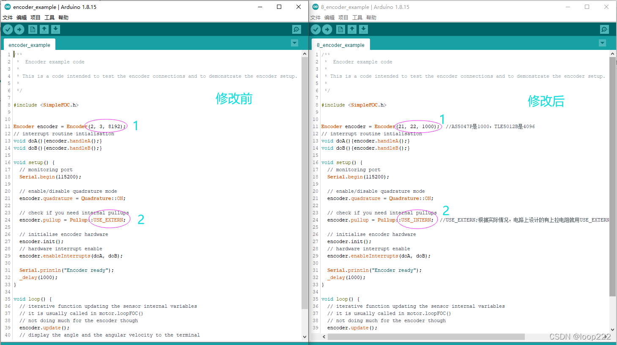Viewport: 617px width, 345px height.
Task: Click Quadrature::ON line in left editor
Action: 72,198
